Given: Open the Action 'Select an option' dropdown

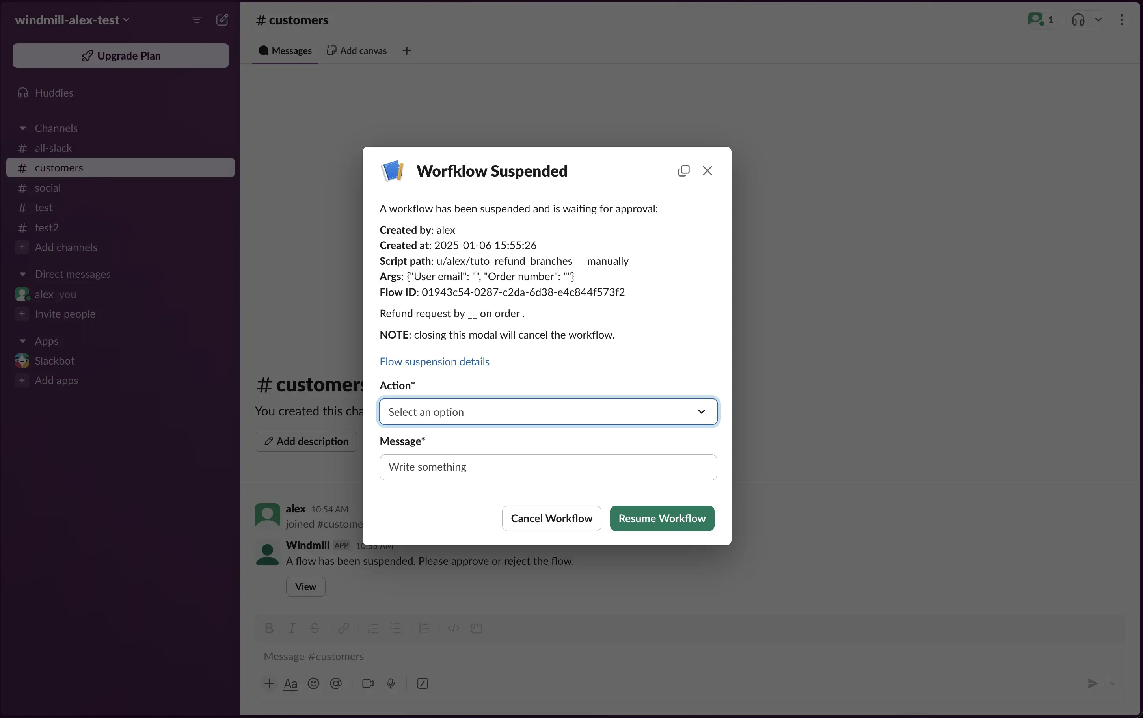Looking at the screenshot, I should (547, 412).
